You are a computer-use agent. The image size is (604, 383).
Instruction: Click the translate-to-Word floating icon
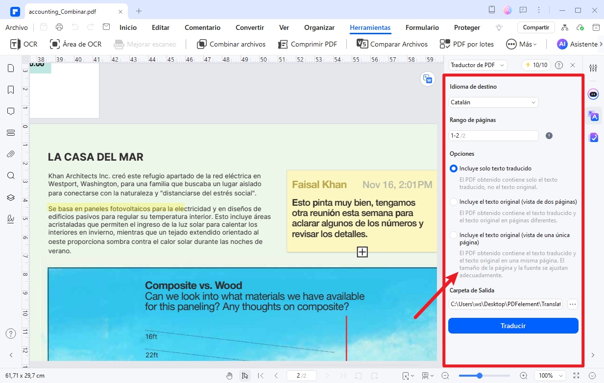428,79
